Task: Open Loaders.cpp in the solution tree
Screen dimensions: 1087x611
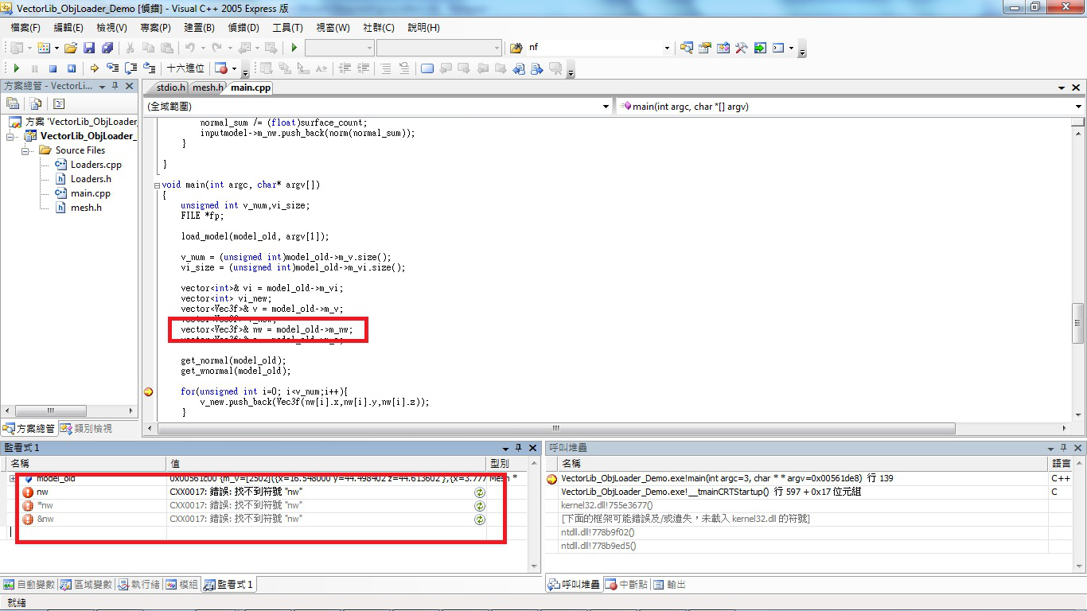Action: point(95,165)
